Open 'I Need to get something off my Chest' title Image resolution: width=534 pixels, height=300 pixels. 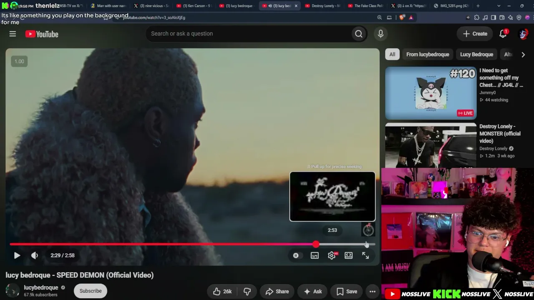501,77
